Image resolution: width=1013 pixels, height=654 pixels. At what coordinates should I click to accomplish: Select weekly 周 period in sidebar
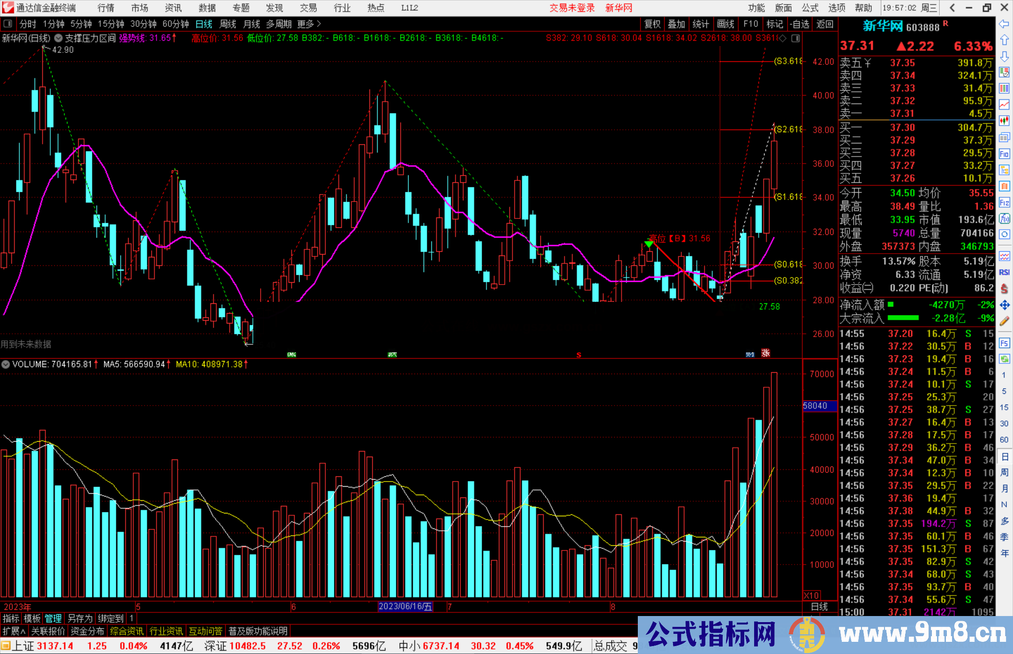click(x=1004, y=472)
